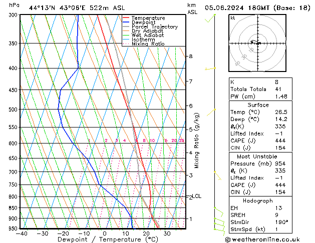This screenshot has width=315, height=243.
Task: Click the 'Most Unstable' section header
Action: point(258,156)
